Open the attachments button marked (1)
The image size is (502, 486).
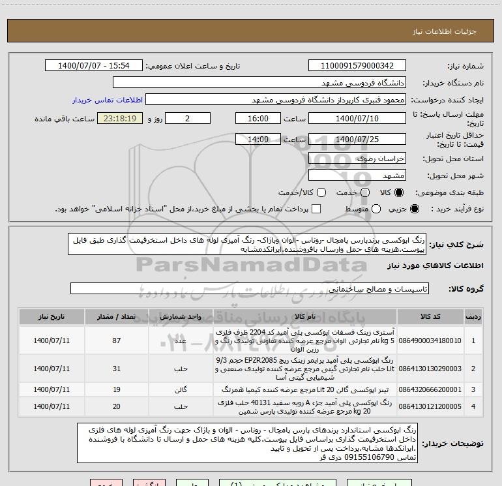point(278,483)
